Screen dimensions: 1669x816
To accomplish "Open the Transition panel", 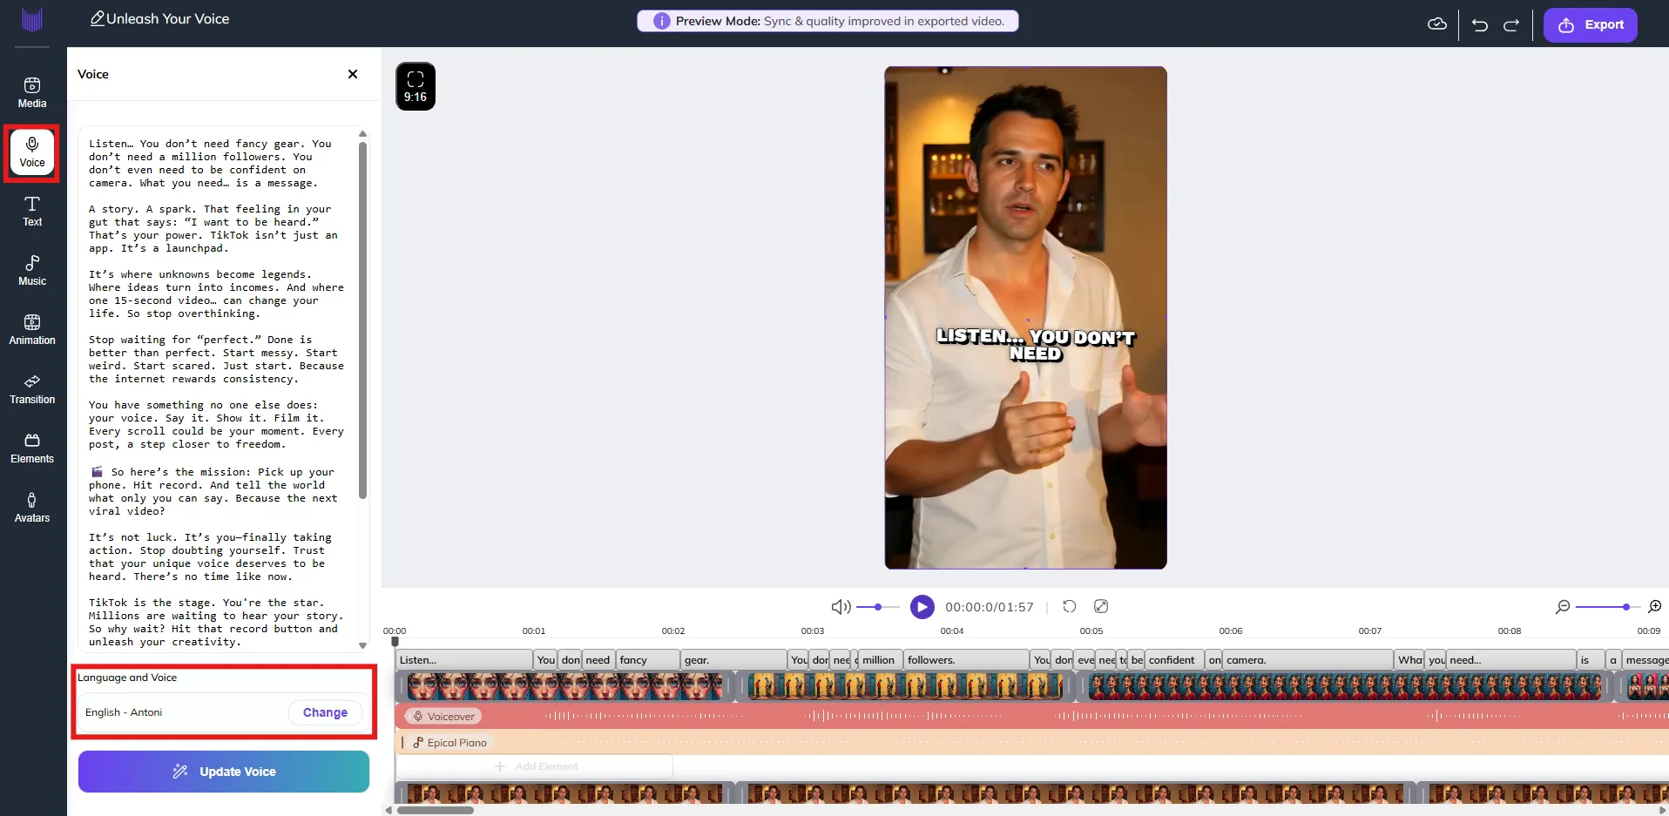I will (32, 388).
